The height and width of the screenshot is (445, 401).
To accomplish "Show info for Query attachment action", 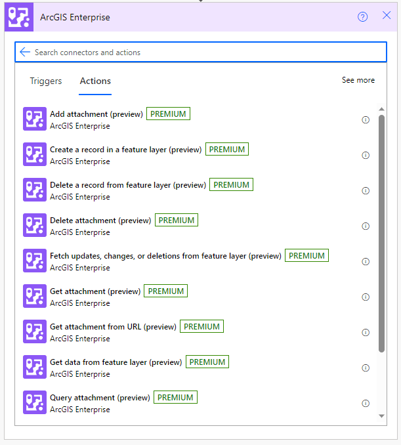I will coord(366,404).
